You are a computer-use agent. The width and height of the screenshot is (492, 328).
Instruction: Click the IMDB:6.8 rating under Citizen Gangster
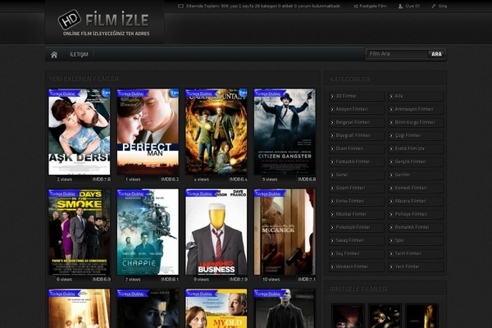(x=307, y=180)
